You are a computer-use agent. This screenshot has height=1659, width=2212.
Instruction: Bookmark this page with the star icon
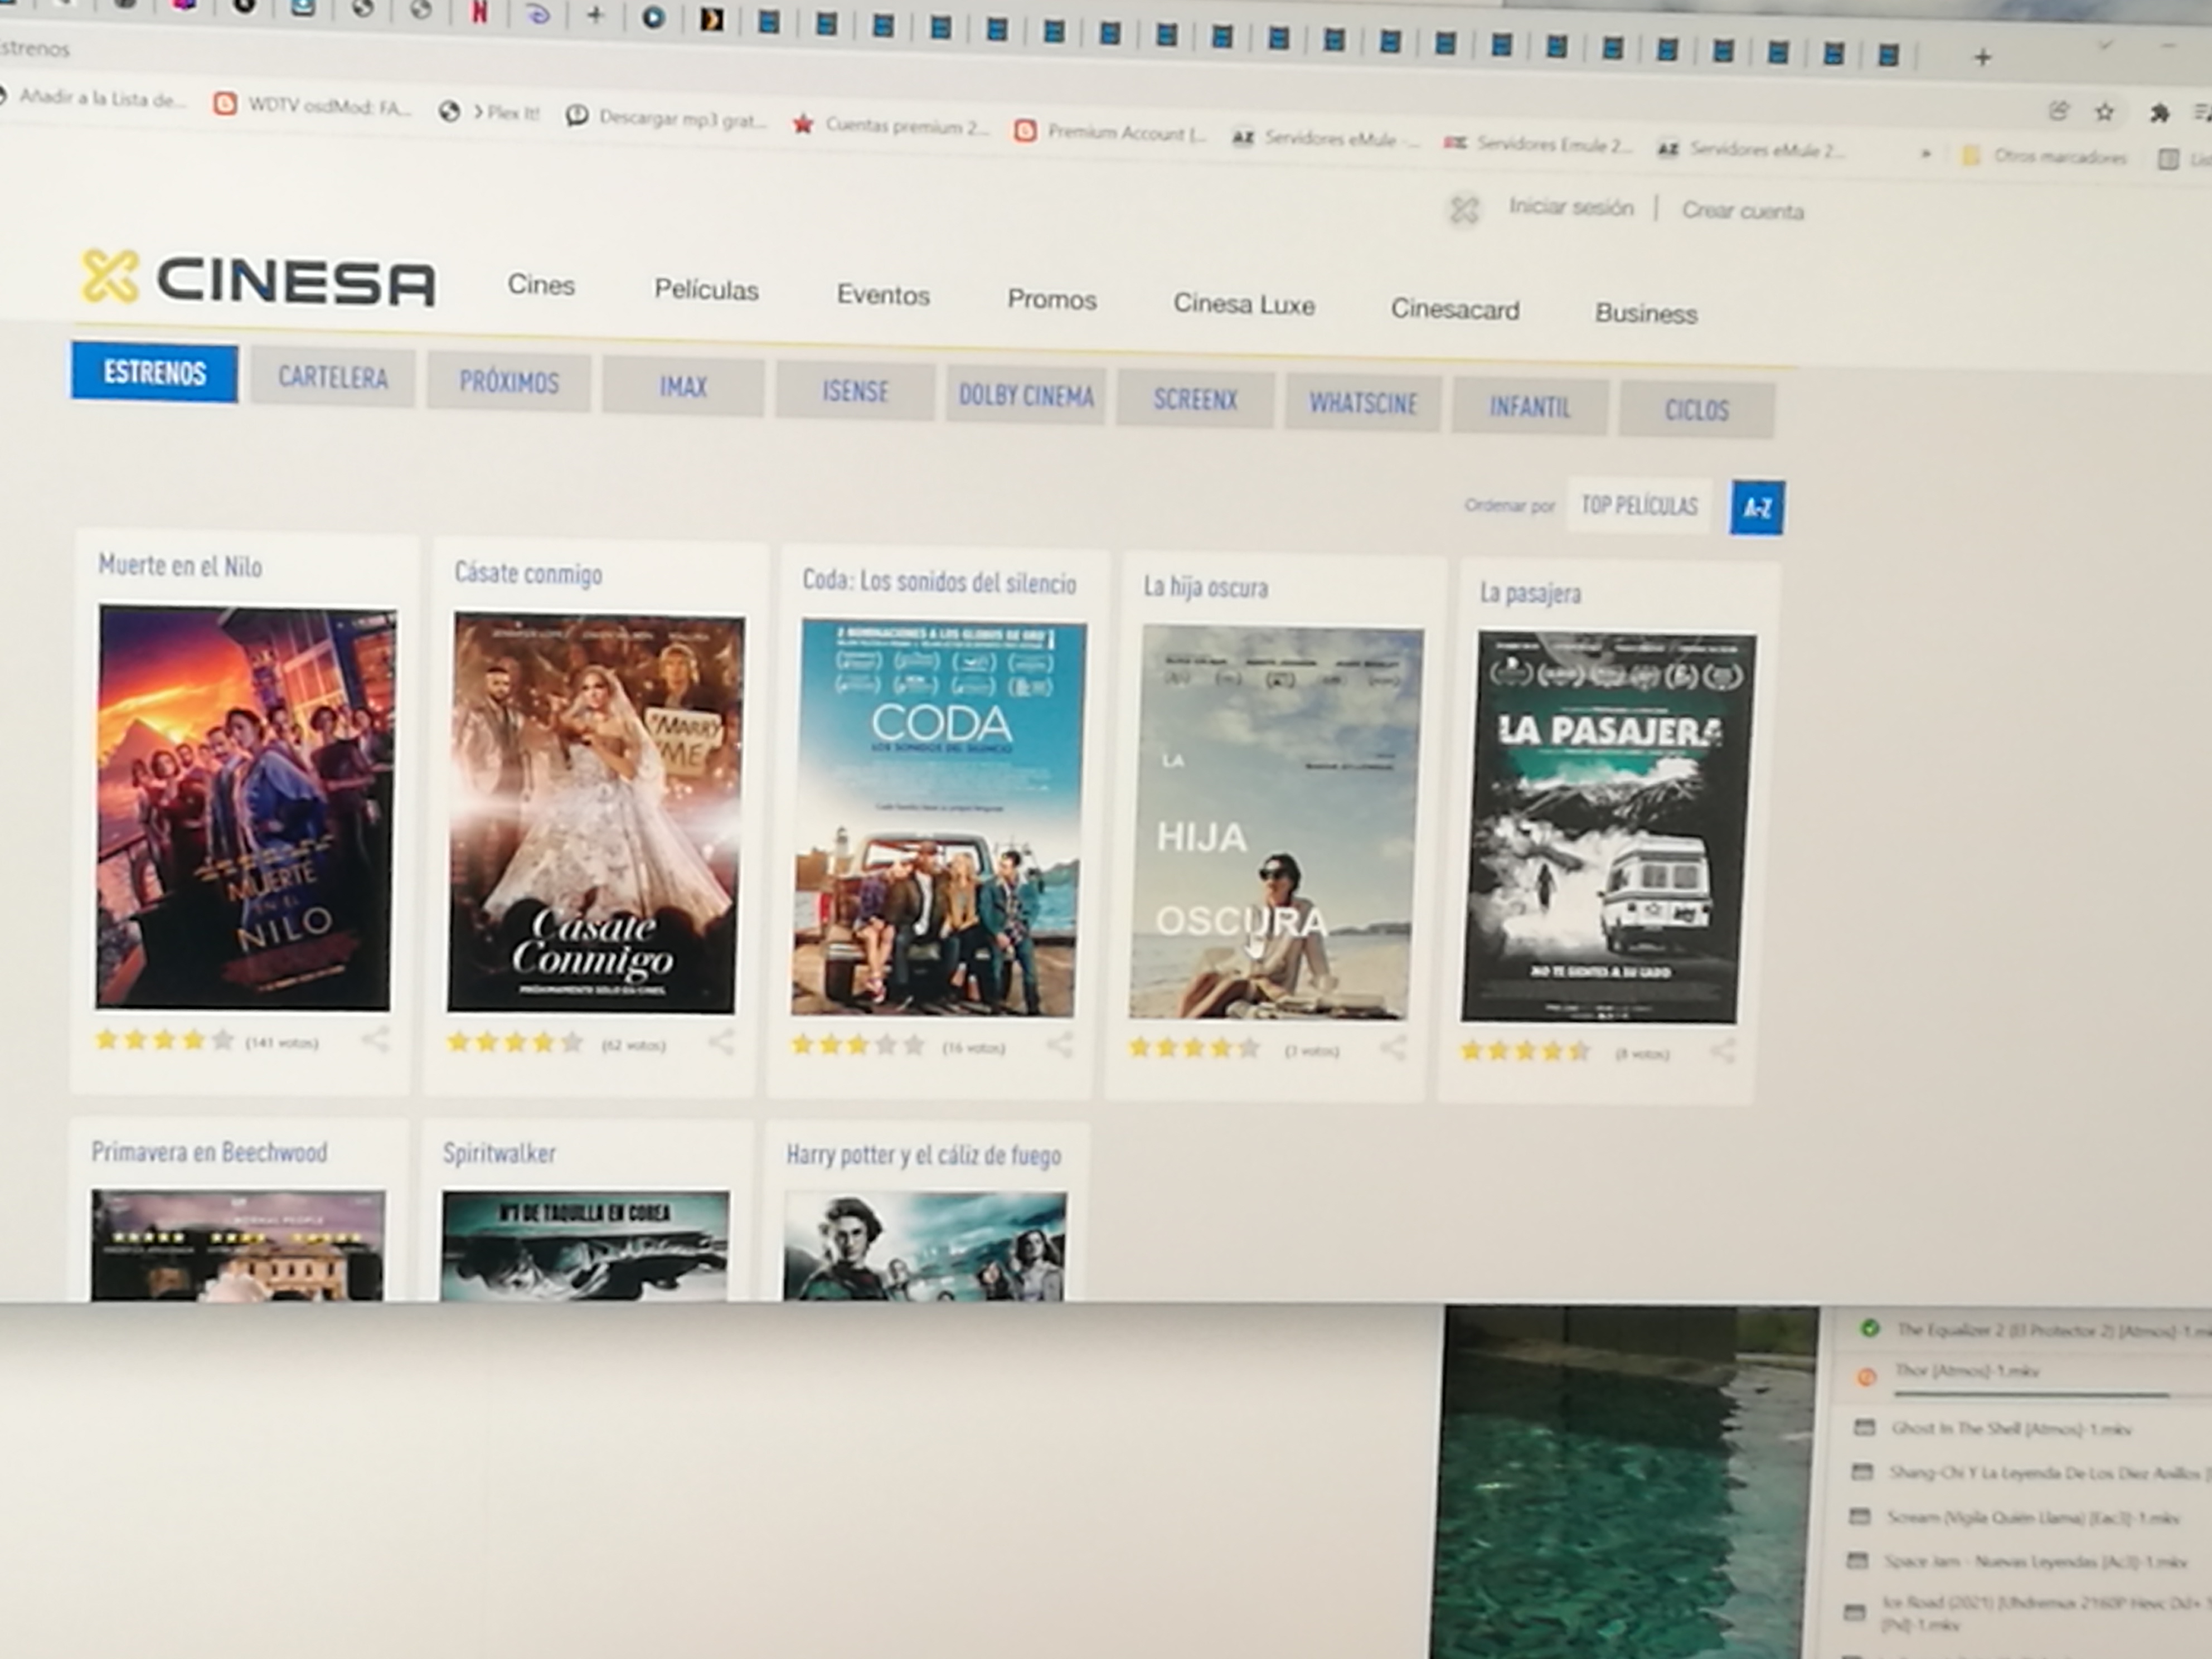point(2105,112)
